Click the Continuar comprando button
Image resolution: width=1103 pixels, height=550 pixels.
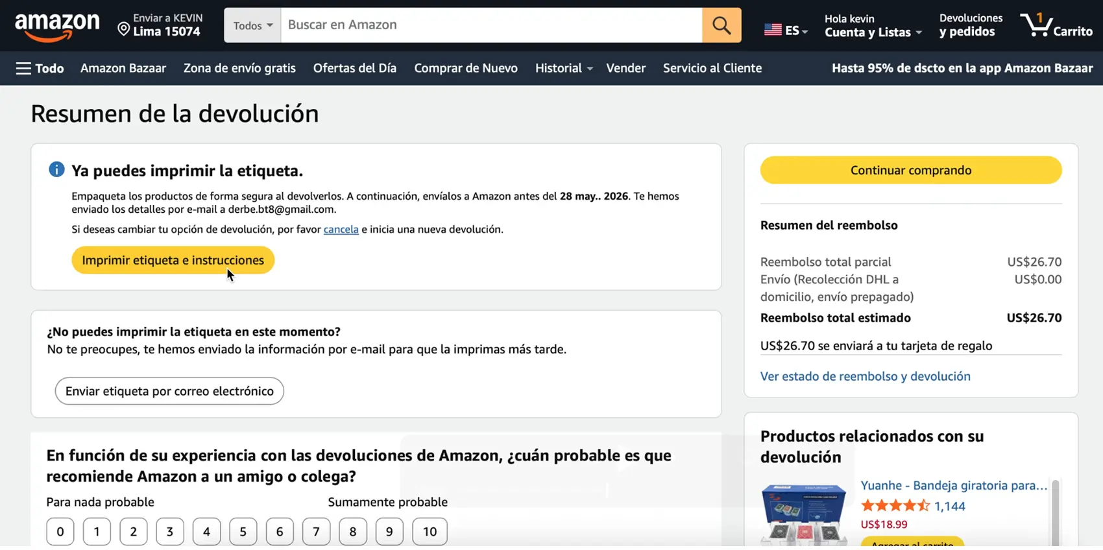pos(911,170)
